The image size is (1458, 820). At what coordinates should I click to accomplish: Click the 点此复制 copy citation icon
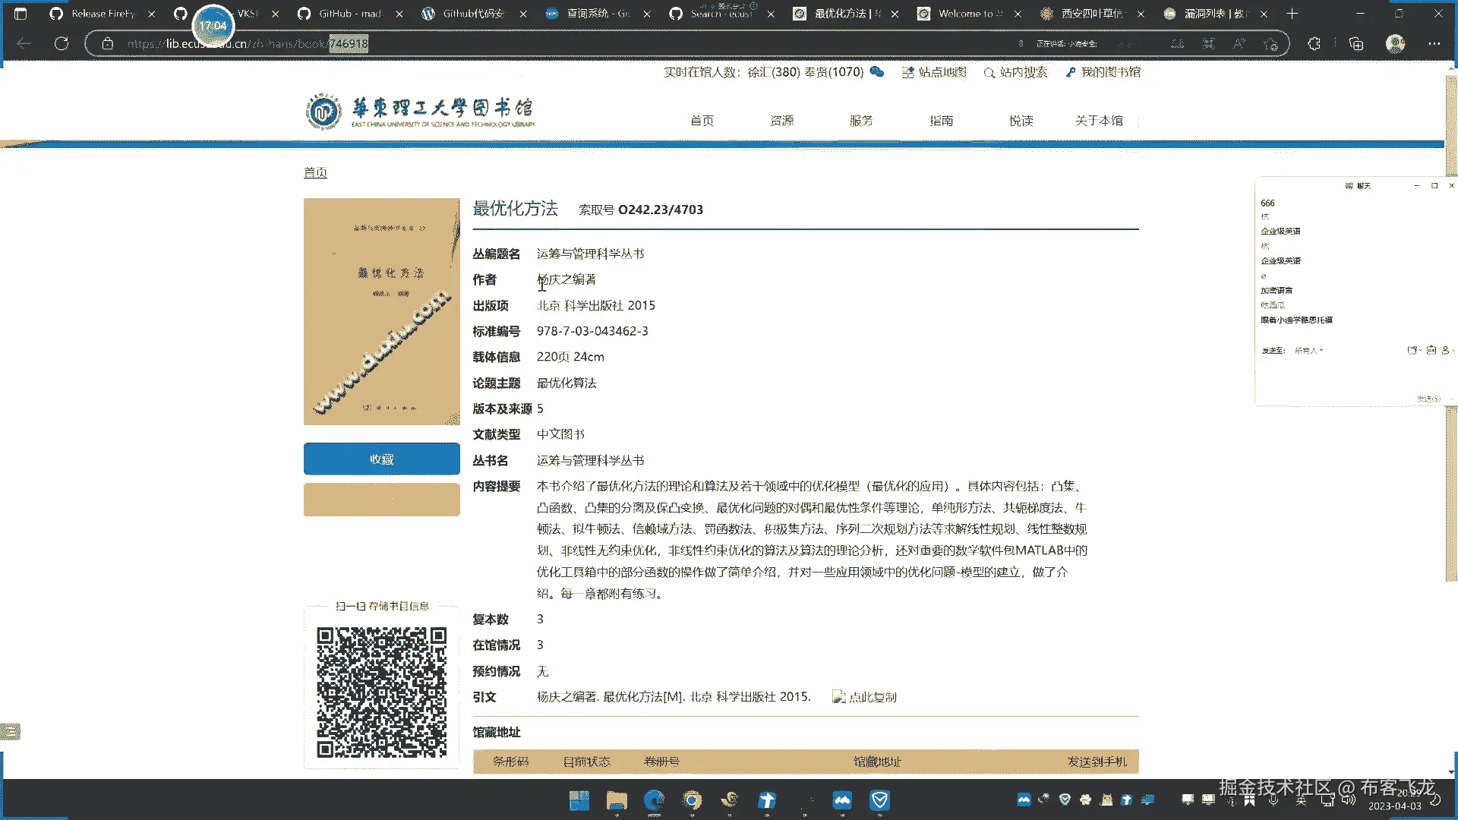839,697
